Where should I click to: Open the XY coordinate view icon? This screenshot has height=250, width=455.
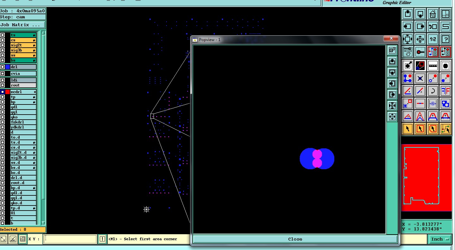click(x=446, y=14)
